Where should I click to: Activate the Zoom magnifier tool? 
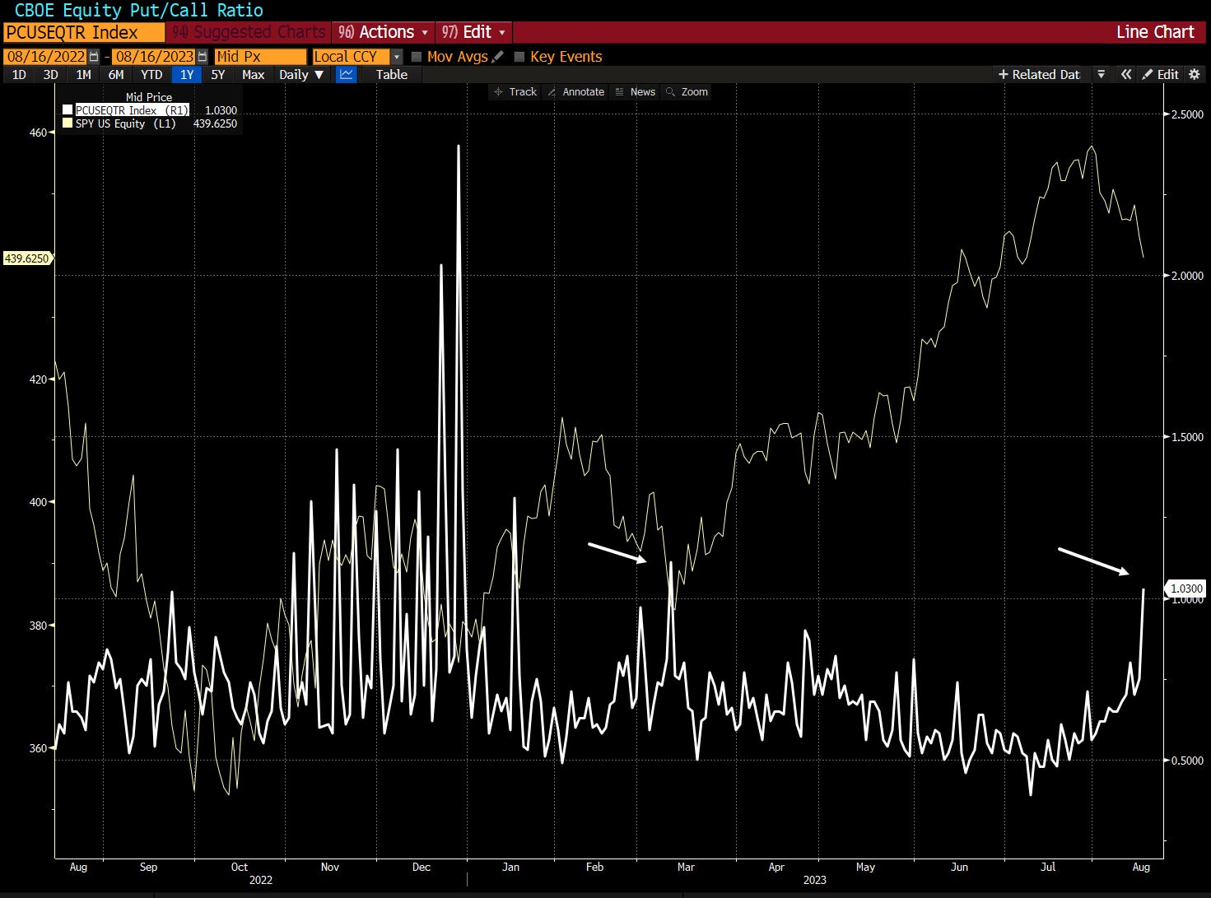click(x=687, y=91)
